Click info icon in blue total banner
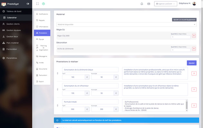The image size is (203, 128). point(57,120)
